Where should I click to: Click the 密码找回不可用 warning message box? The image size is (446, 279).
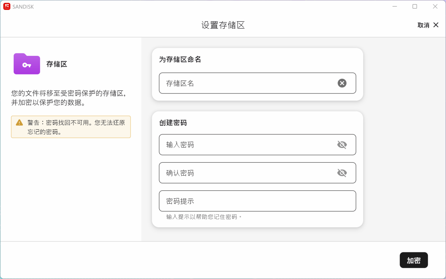[x=71, y=127]
